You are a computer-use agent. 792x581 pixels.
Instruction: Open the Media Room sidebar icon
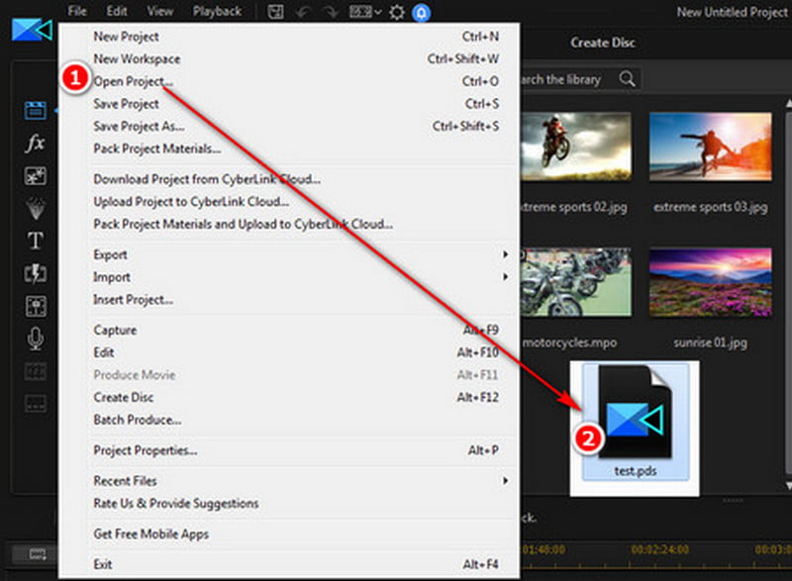click(35, 110)
